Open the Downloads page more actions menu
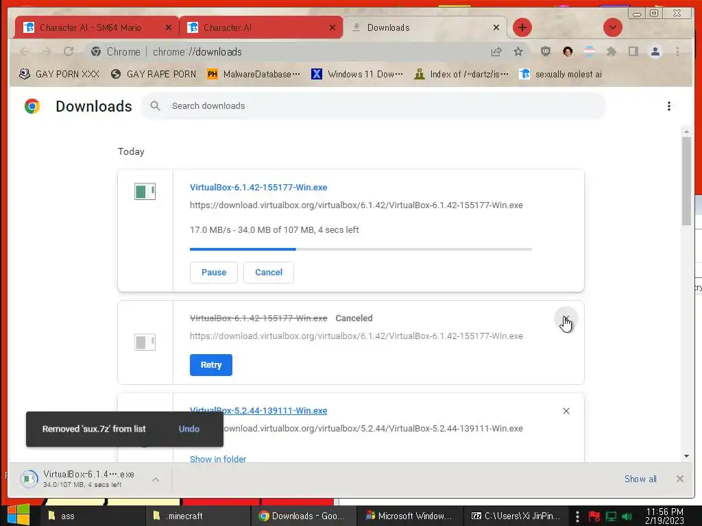The height and width of the screenshot is (526, 702). (x=669, y=106)
